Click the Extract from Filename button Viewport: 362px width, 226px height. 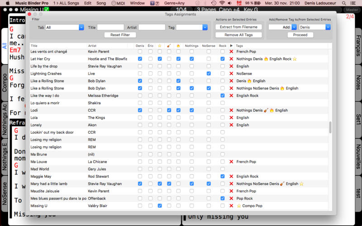point(238,27)
